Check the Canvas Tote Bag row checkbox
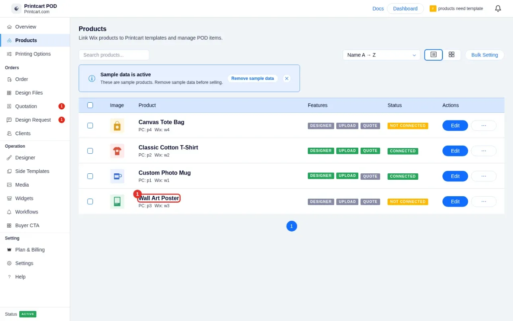Image resolution: width=513 pixels, height=321 pixels. (x=90, y=126)
